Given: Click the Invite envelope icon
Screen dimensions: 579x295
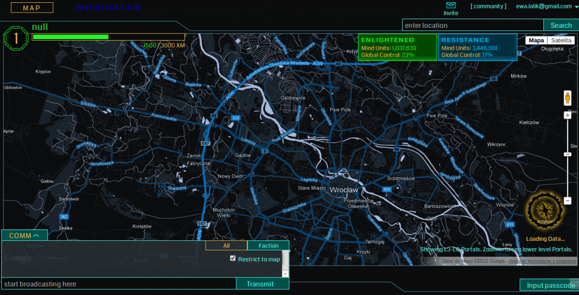Looking at the screenshot, I should (451, 5).
